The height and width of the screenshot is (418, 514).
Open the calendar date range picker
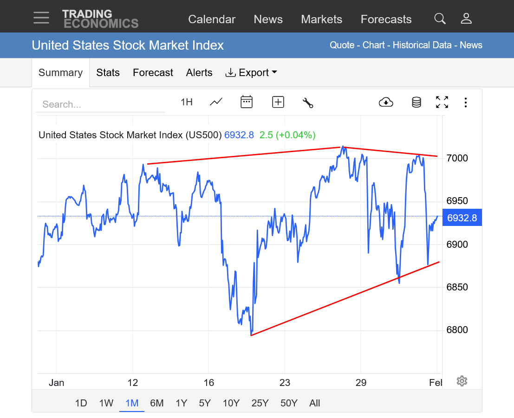click(247, 102)
